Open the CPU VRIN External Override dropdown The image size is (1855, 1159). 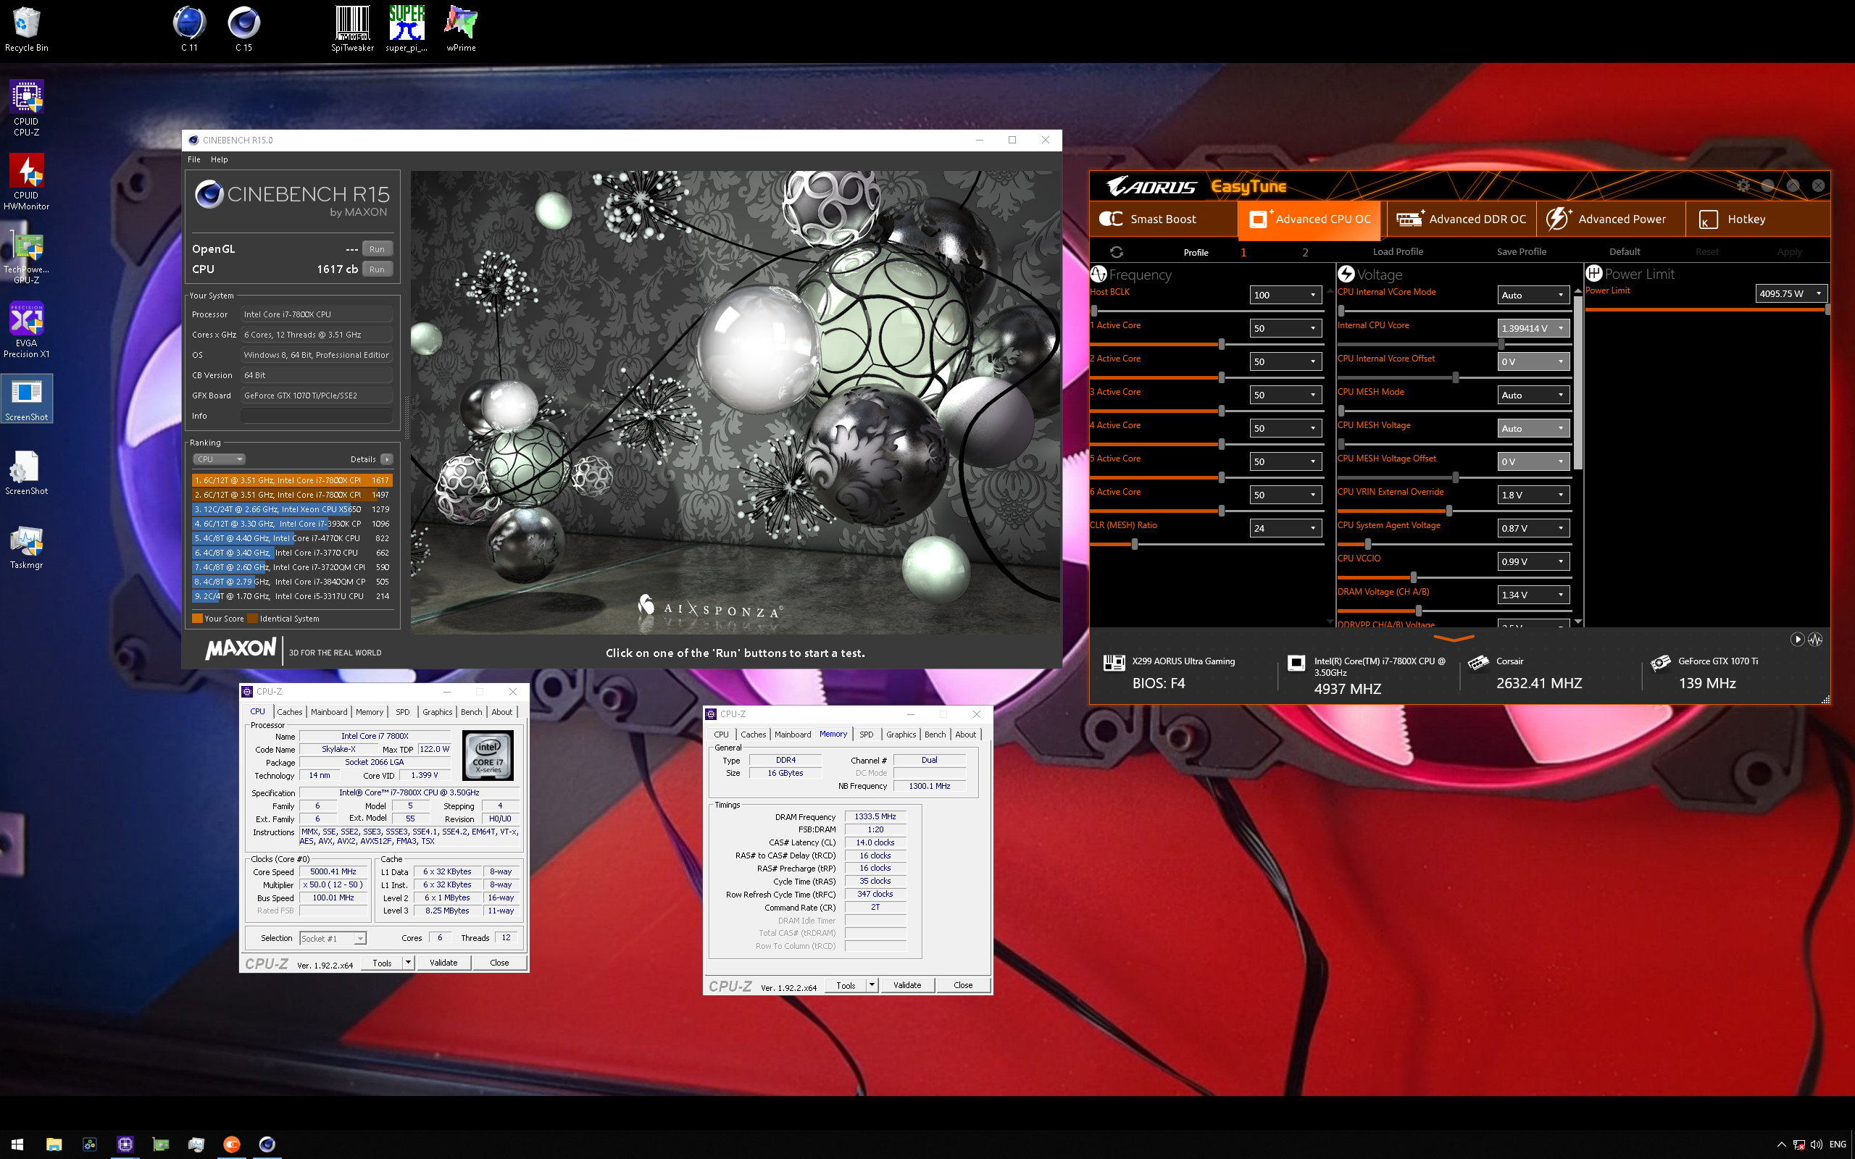(x=1534, y=495)
